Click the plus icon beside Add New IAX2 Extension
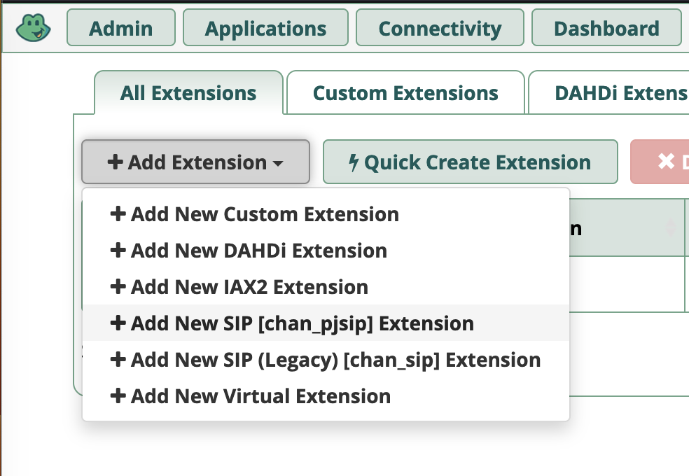 118,286
